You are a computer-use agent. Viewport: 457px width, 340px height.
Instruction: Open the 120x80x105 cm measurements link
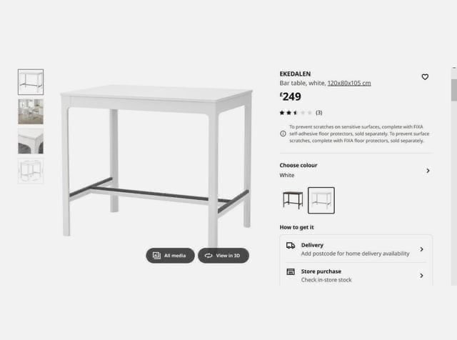click(x=349, y=83)
